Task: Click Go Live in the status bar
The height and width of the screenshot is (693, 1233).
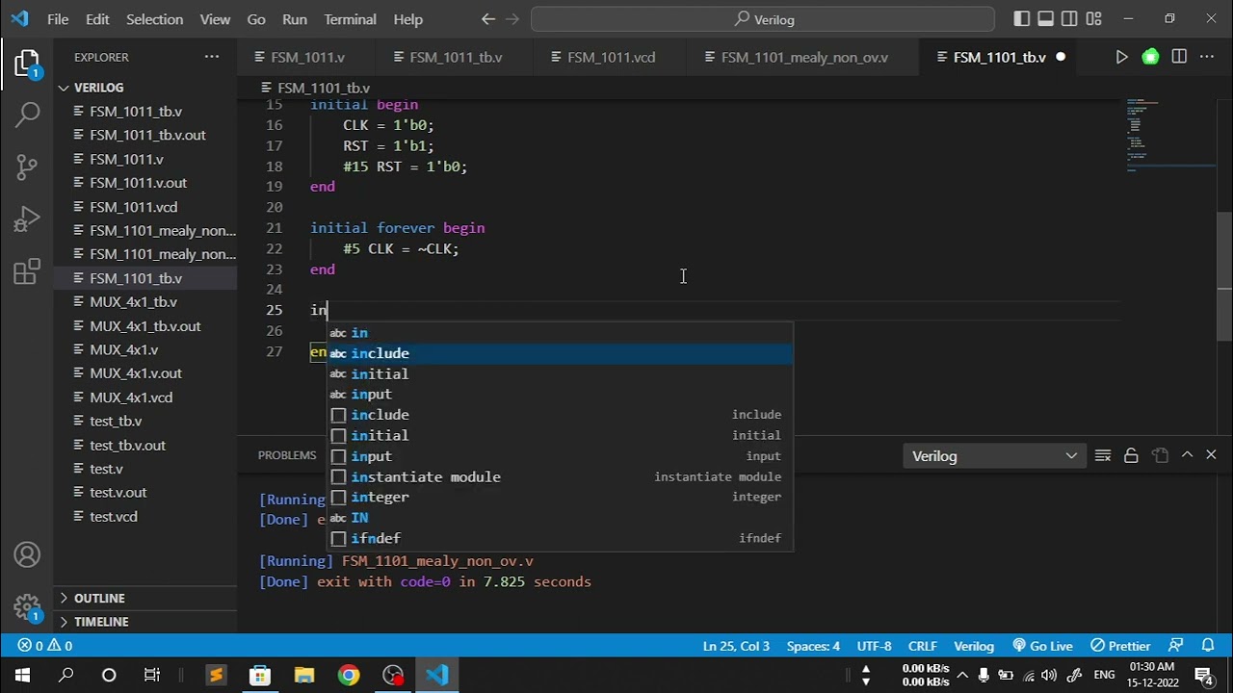Action: point(1042,646)
